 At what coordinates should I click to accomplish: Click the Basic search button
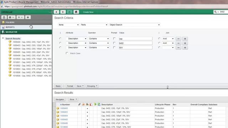click(x=58, y=86)
